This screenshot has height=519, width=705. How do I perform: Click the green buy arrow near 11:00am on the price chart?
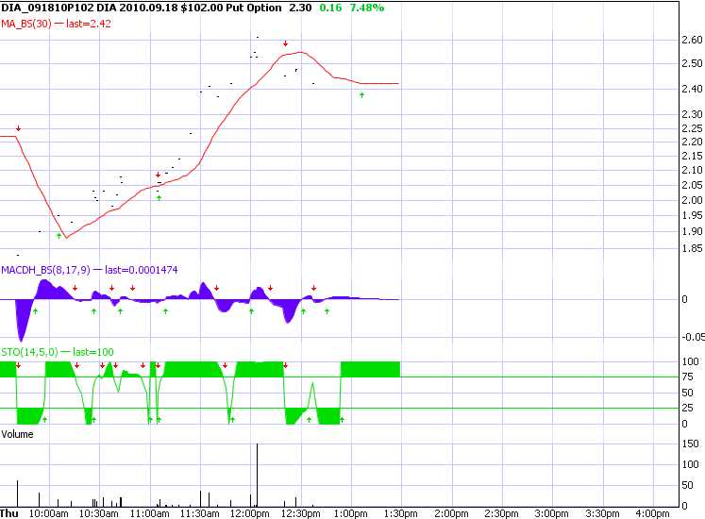[159, 197]
